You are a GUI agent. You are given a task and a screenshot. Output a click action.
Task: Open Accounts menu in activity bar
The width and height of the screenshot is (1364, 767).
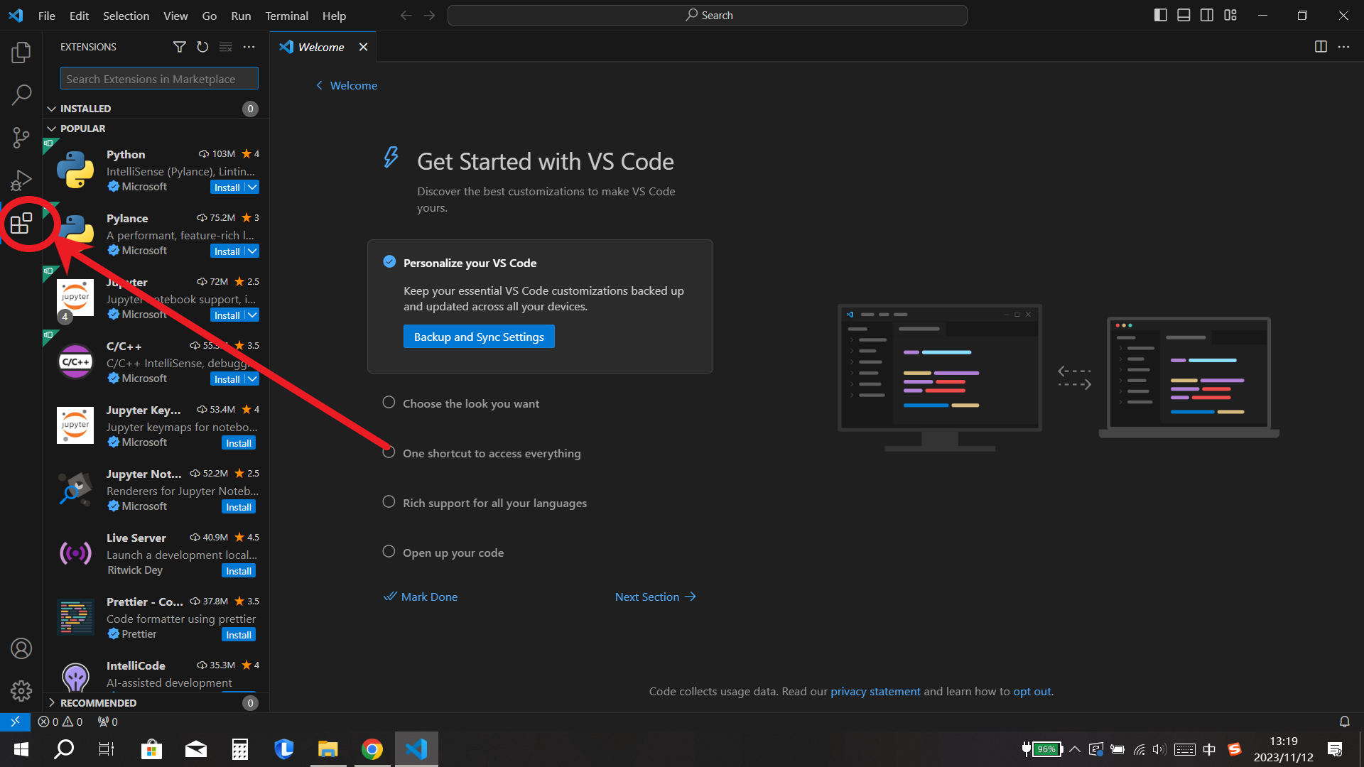pos(21,648)
